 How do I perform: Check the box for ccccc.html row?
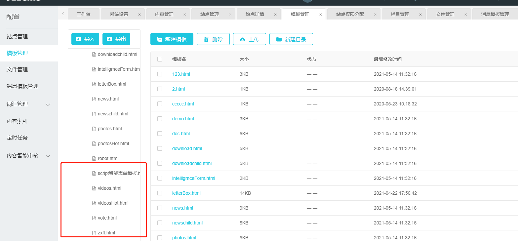click(x=160, y=104)
